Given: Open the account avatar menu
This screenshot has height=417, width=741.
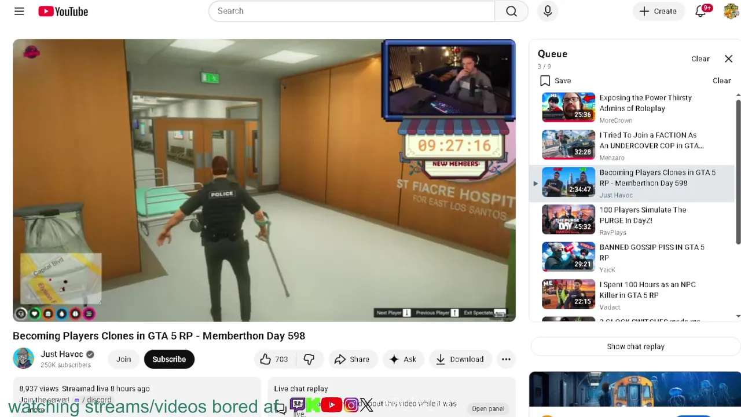Looking at the screenshot, I should 731,11.
